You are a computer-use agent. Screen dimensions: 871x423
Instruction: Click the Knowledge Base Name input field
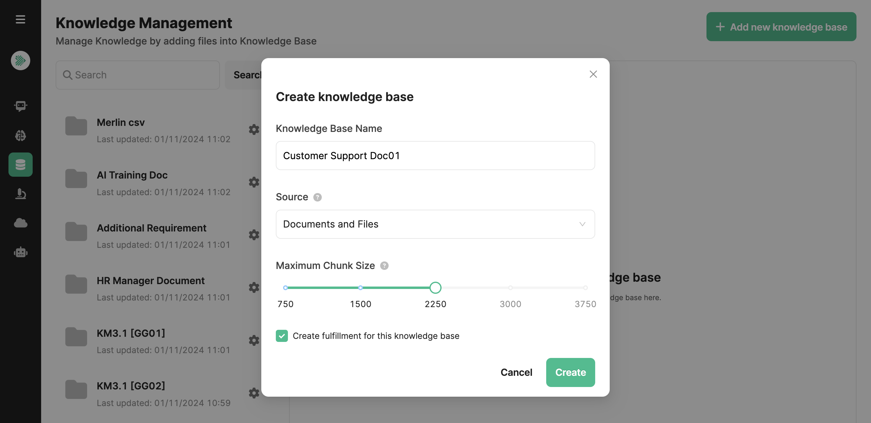tap(435, 156)
